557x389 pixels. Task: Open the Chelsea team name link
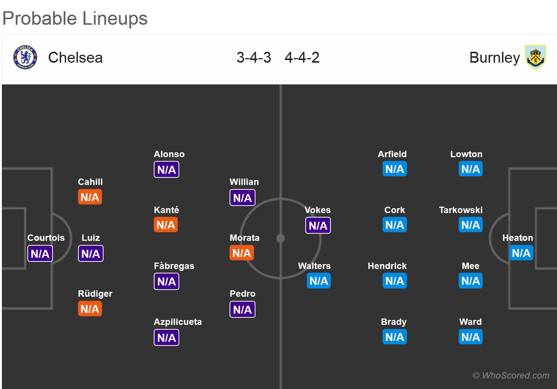click(x=75, y=57)
